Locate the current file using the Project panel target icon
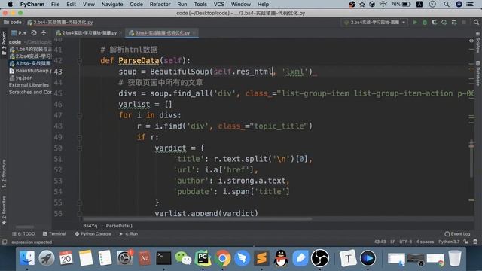Screen dimensions: 482x271 pos(34,33)
